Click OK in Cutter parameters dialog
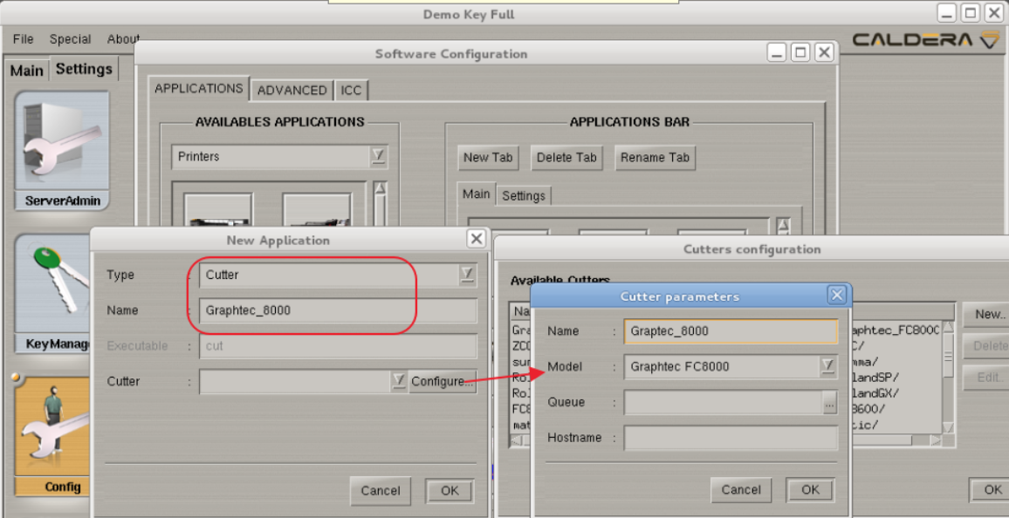Screen dimensions: 1009x518 (810, 489)
